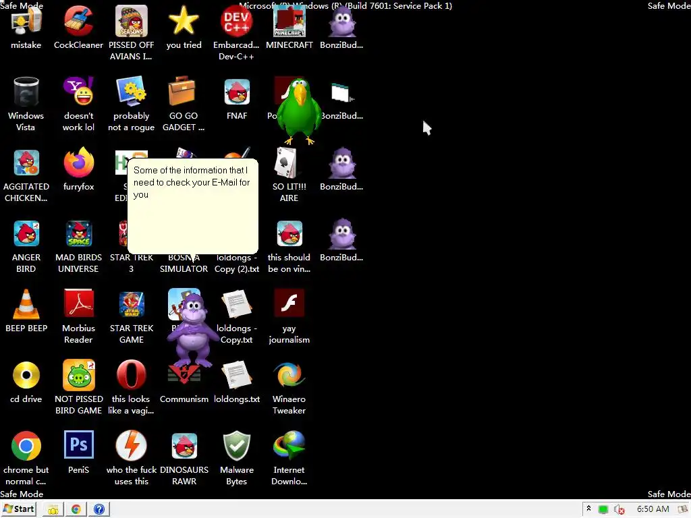
Task: Open the 'mistake' computer icon
Action: 26,22
